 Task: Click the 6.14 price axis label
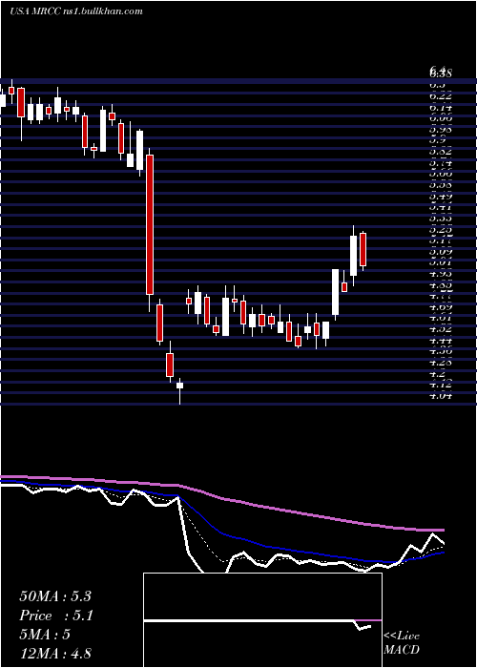[441, 108]
